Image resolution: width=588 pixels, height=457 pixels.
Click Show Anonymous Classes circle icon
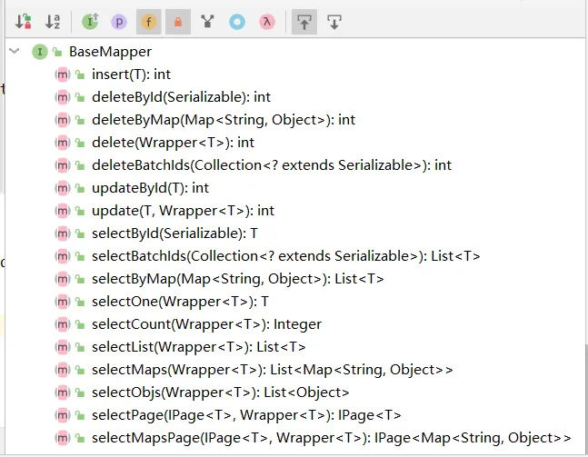pos(237,20)
